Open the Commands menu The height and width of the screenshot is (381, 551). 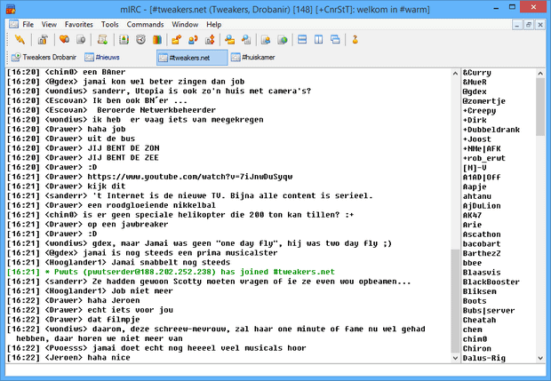point(145,25)
